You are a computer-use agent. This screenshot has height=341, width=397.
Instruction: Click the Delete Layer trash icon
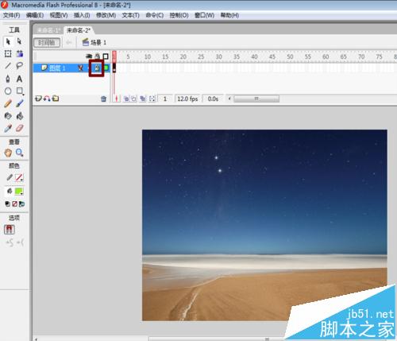pos(103,99)
